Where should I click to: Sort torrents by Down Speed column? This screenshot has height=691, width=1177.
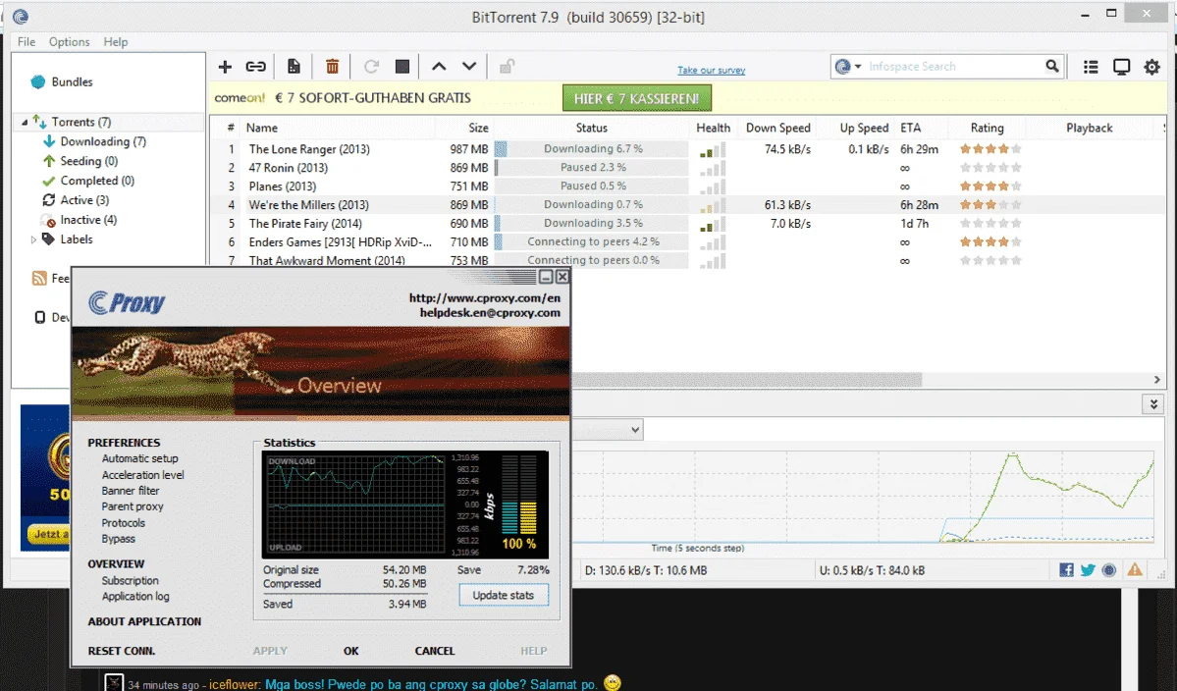coord(777,128)
